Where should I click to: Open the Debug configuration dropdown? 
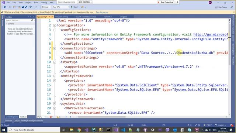(46, 7)
